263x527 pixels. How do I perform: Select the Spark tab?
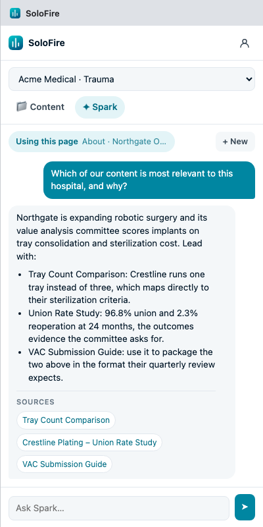(x=100, y=107)
